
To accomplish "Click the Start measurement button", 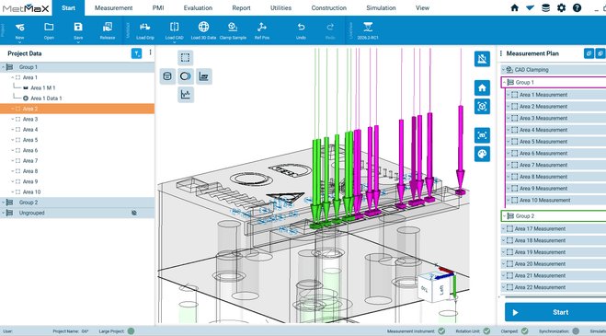I will click(x=555, y=312).
